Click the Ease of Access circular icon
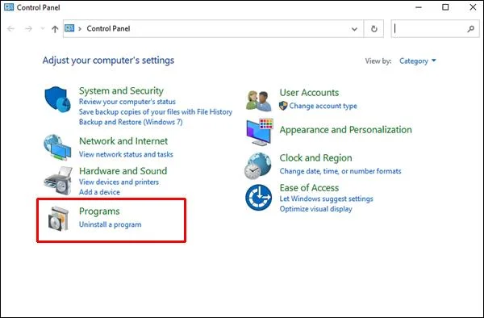Image resolution: width=484 pixels, height=318 pixels. click(258, 198)
